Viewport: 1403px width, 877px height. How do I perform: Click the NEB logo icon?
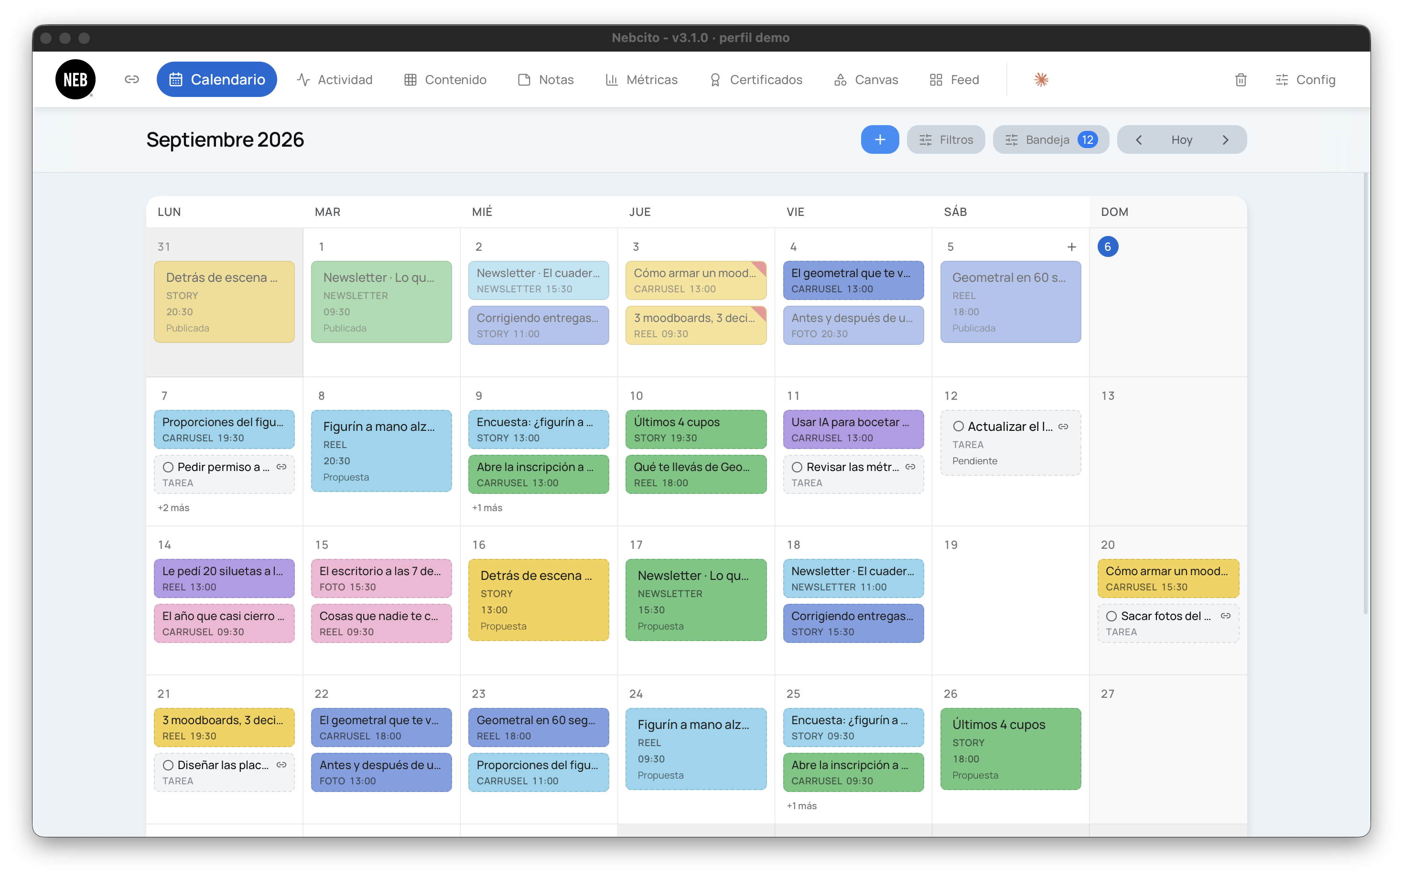click(76, 79)
